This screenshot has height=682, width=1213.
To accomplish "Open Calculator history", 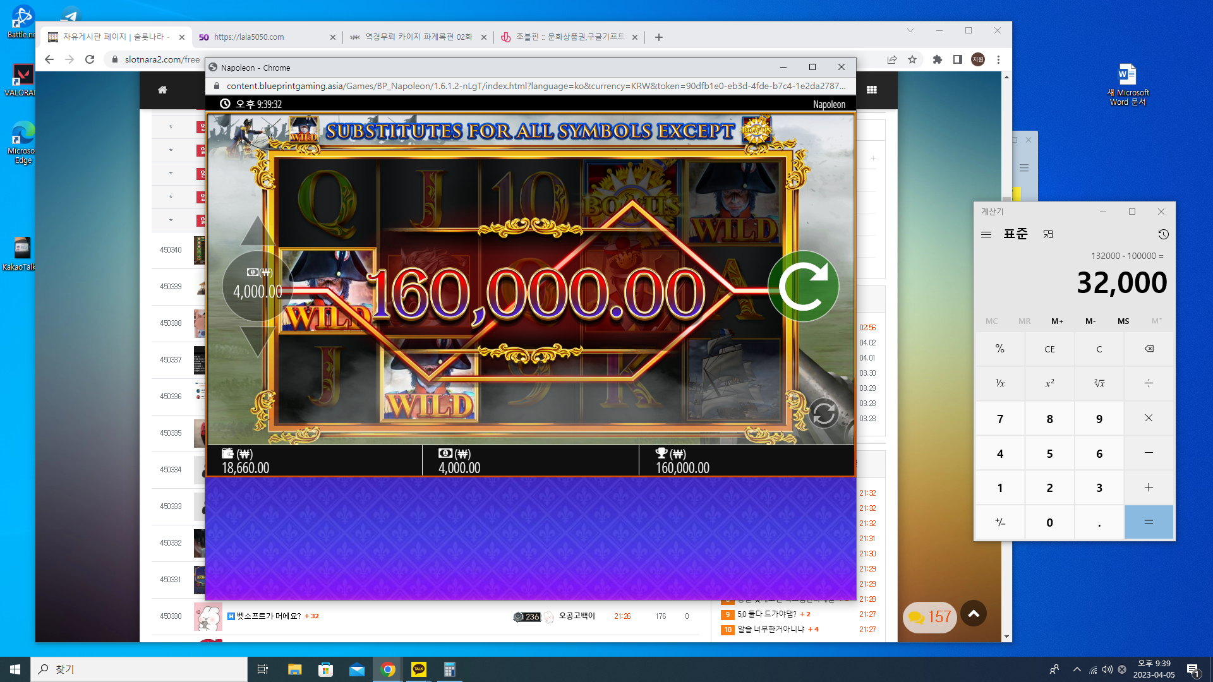I will 1163,234.
